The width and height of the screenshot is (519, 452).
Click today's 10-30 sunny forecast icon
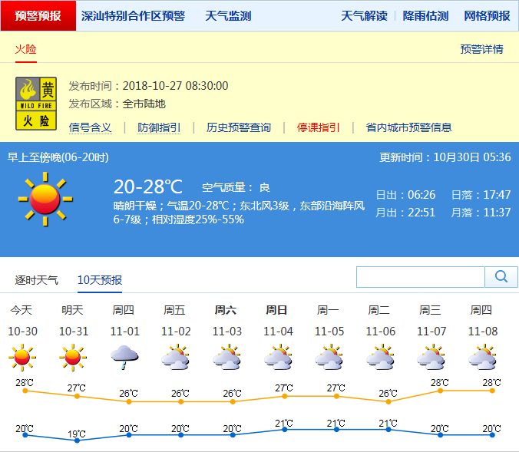point(21,357)
